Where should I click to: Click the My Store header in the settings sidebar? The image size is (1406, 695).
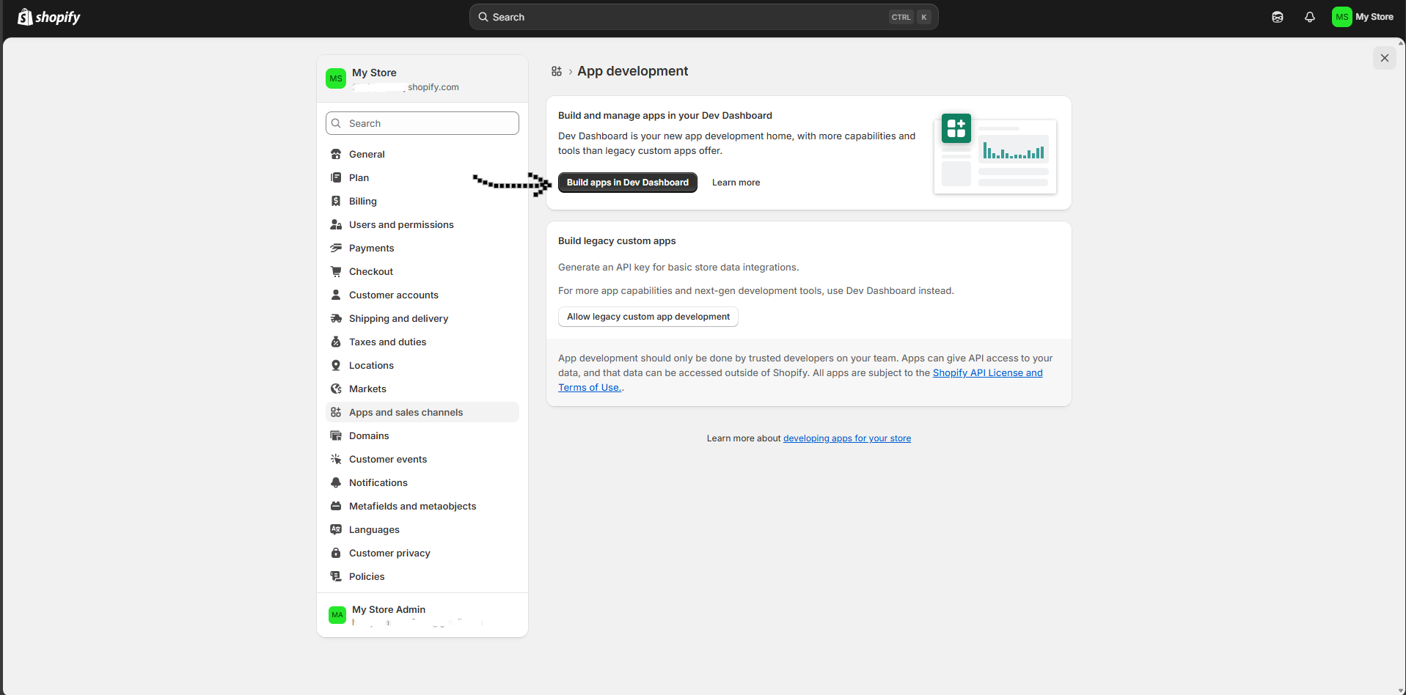coord(422,78)
